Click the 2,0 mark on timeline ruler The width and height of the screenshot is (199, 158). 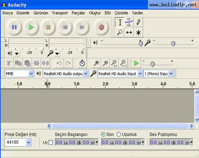click(105, 84)
